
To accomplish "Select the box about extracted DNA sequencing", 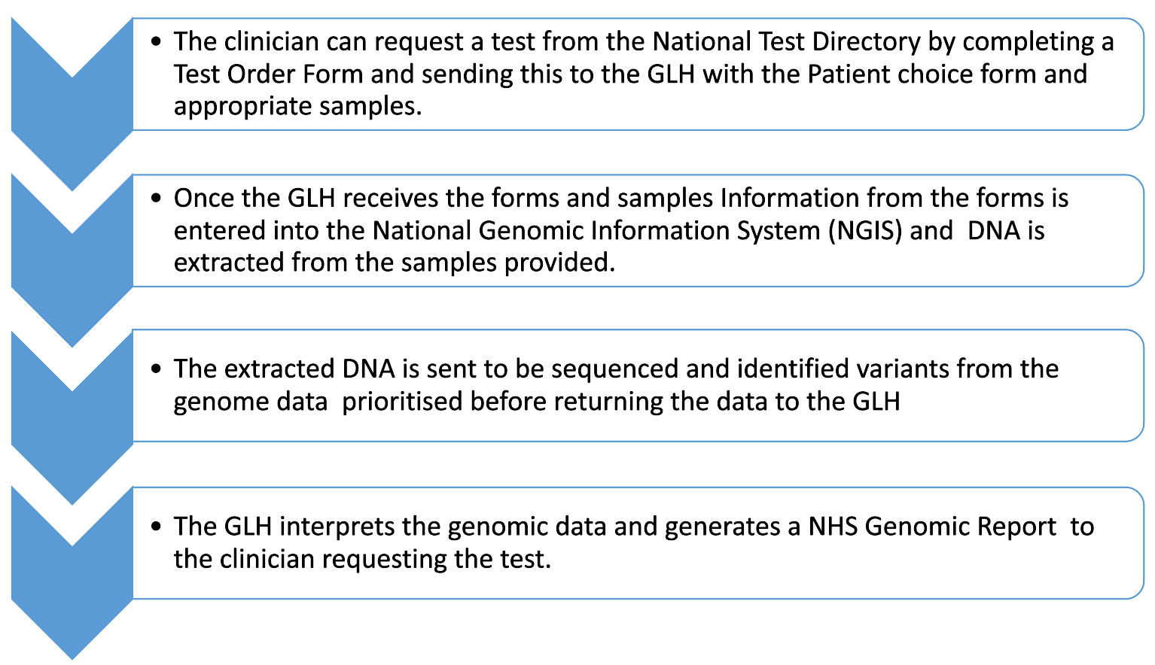I will pyautogui.click(x=638, y=385).
